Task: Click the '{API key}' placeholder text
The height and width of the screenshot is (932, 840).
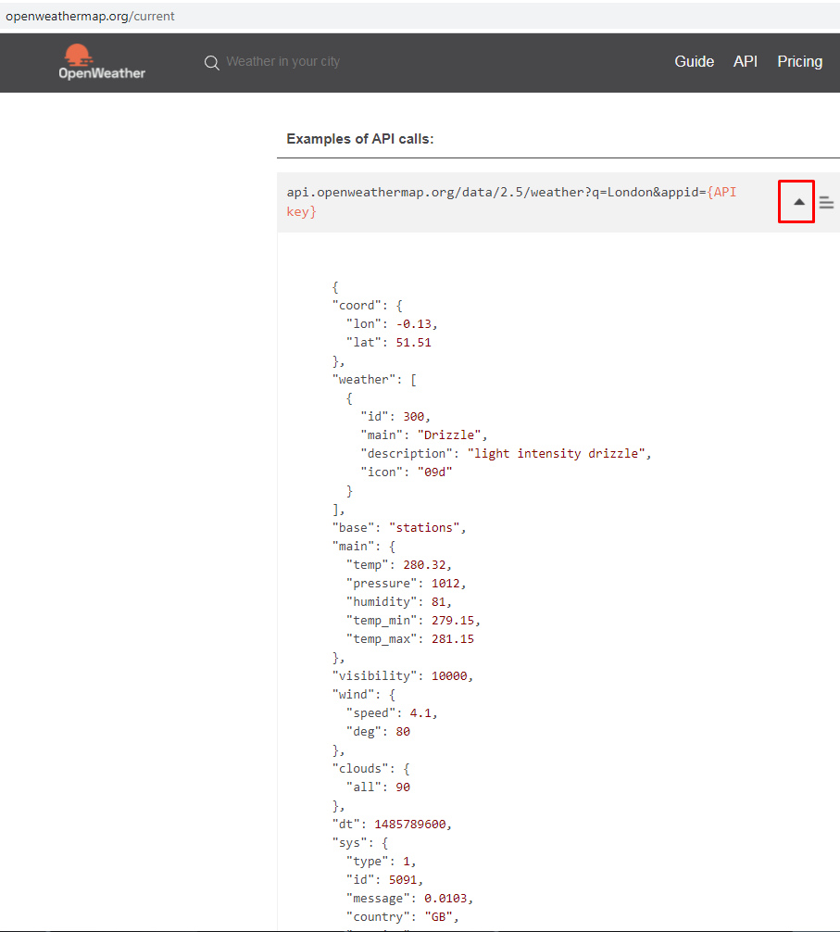Action: click(x=511, y=201)
